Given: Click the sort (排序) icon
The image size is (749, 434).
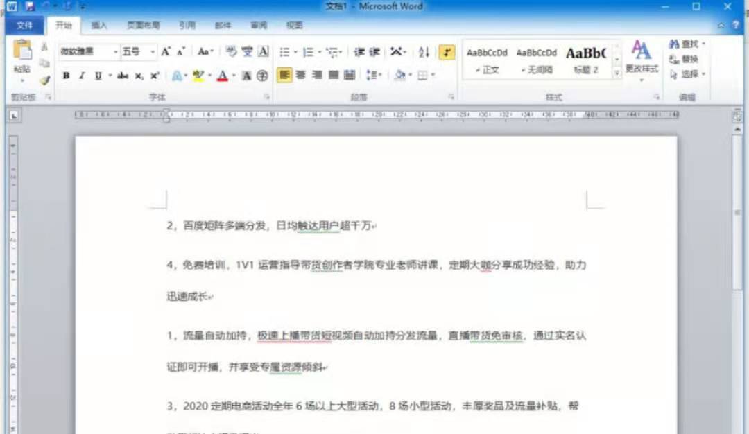Looking at the screenshot, I should coord(425,53).
